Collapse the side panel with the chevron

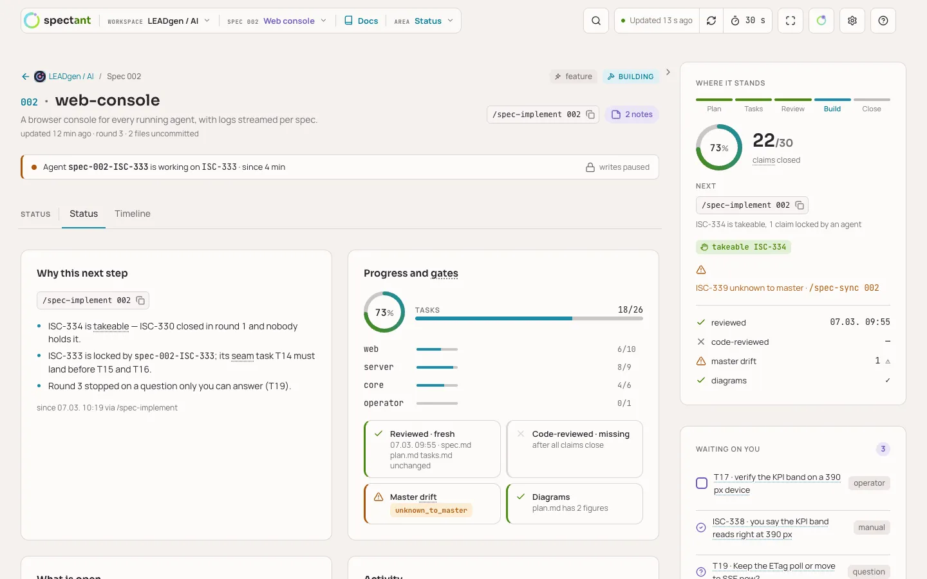[668, 72]
